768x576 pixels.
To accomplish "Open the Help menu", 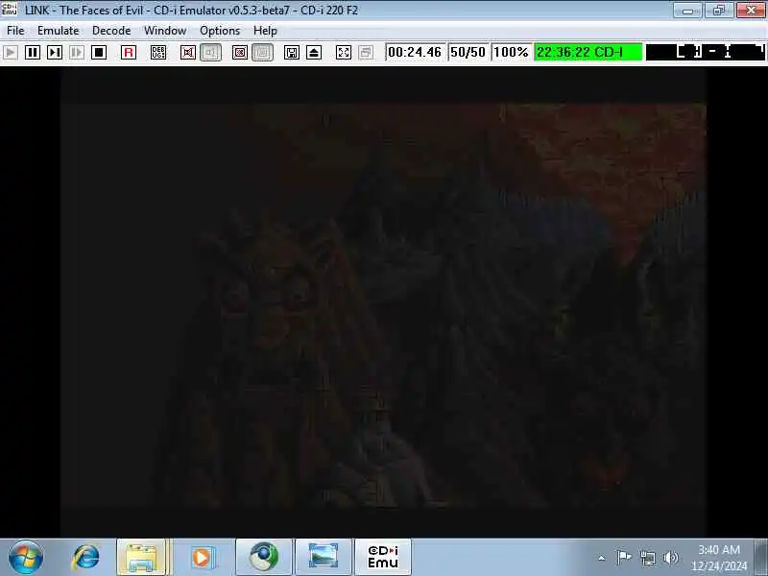I will (265, 31).
